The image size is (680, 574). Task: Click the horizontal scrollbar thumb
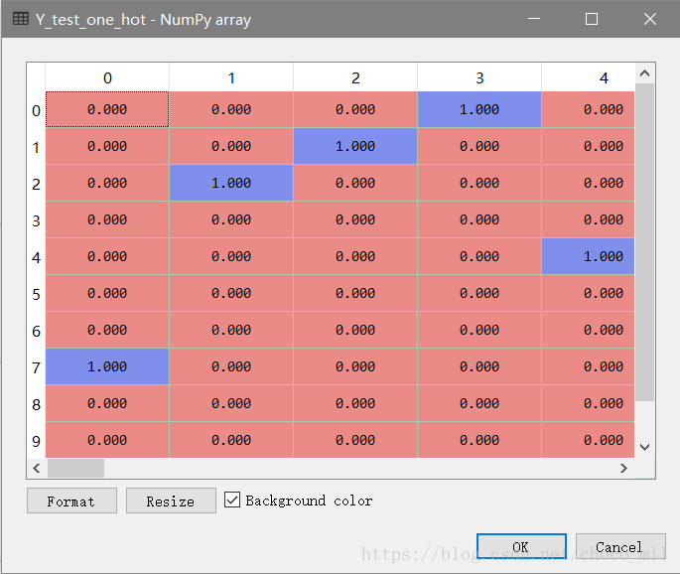click(x=75, y=468)
